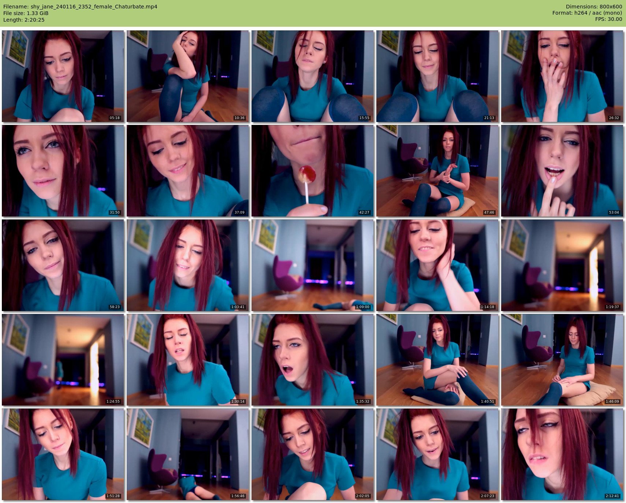
Task: Open the frame marked 1:46:09
Action: (562, 359)
